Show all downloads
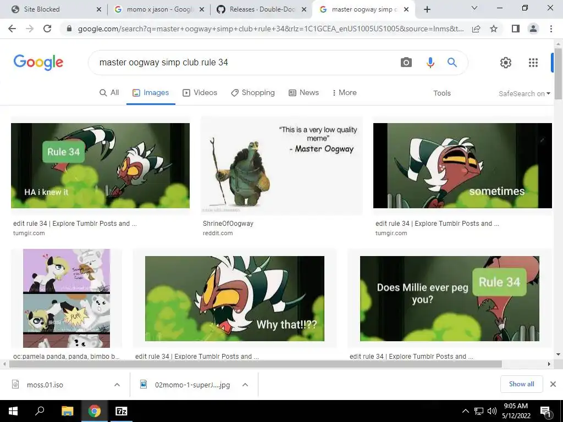The image size is (563, 422). [x=521, y=384]
